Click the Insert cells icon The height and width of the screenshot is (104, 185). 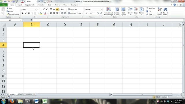(130, 10)
